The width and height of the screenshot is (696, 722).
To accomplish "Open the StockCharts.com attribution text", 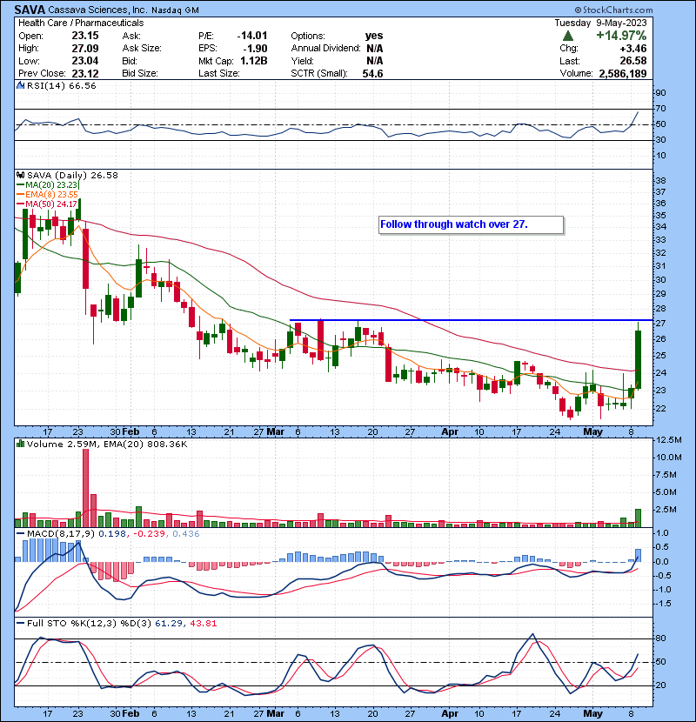I will (x=613, y=10).
